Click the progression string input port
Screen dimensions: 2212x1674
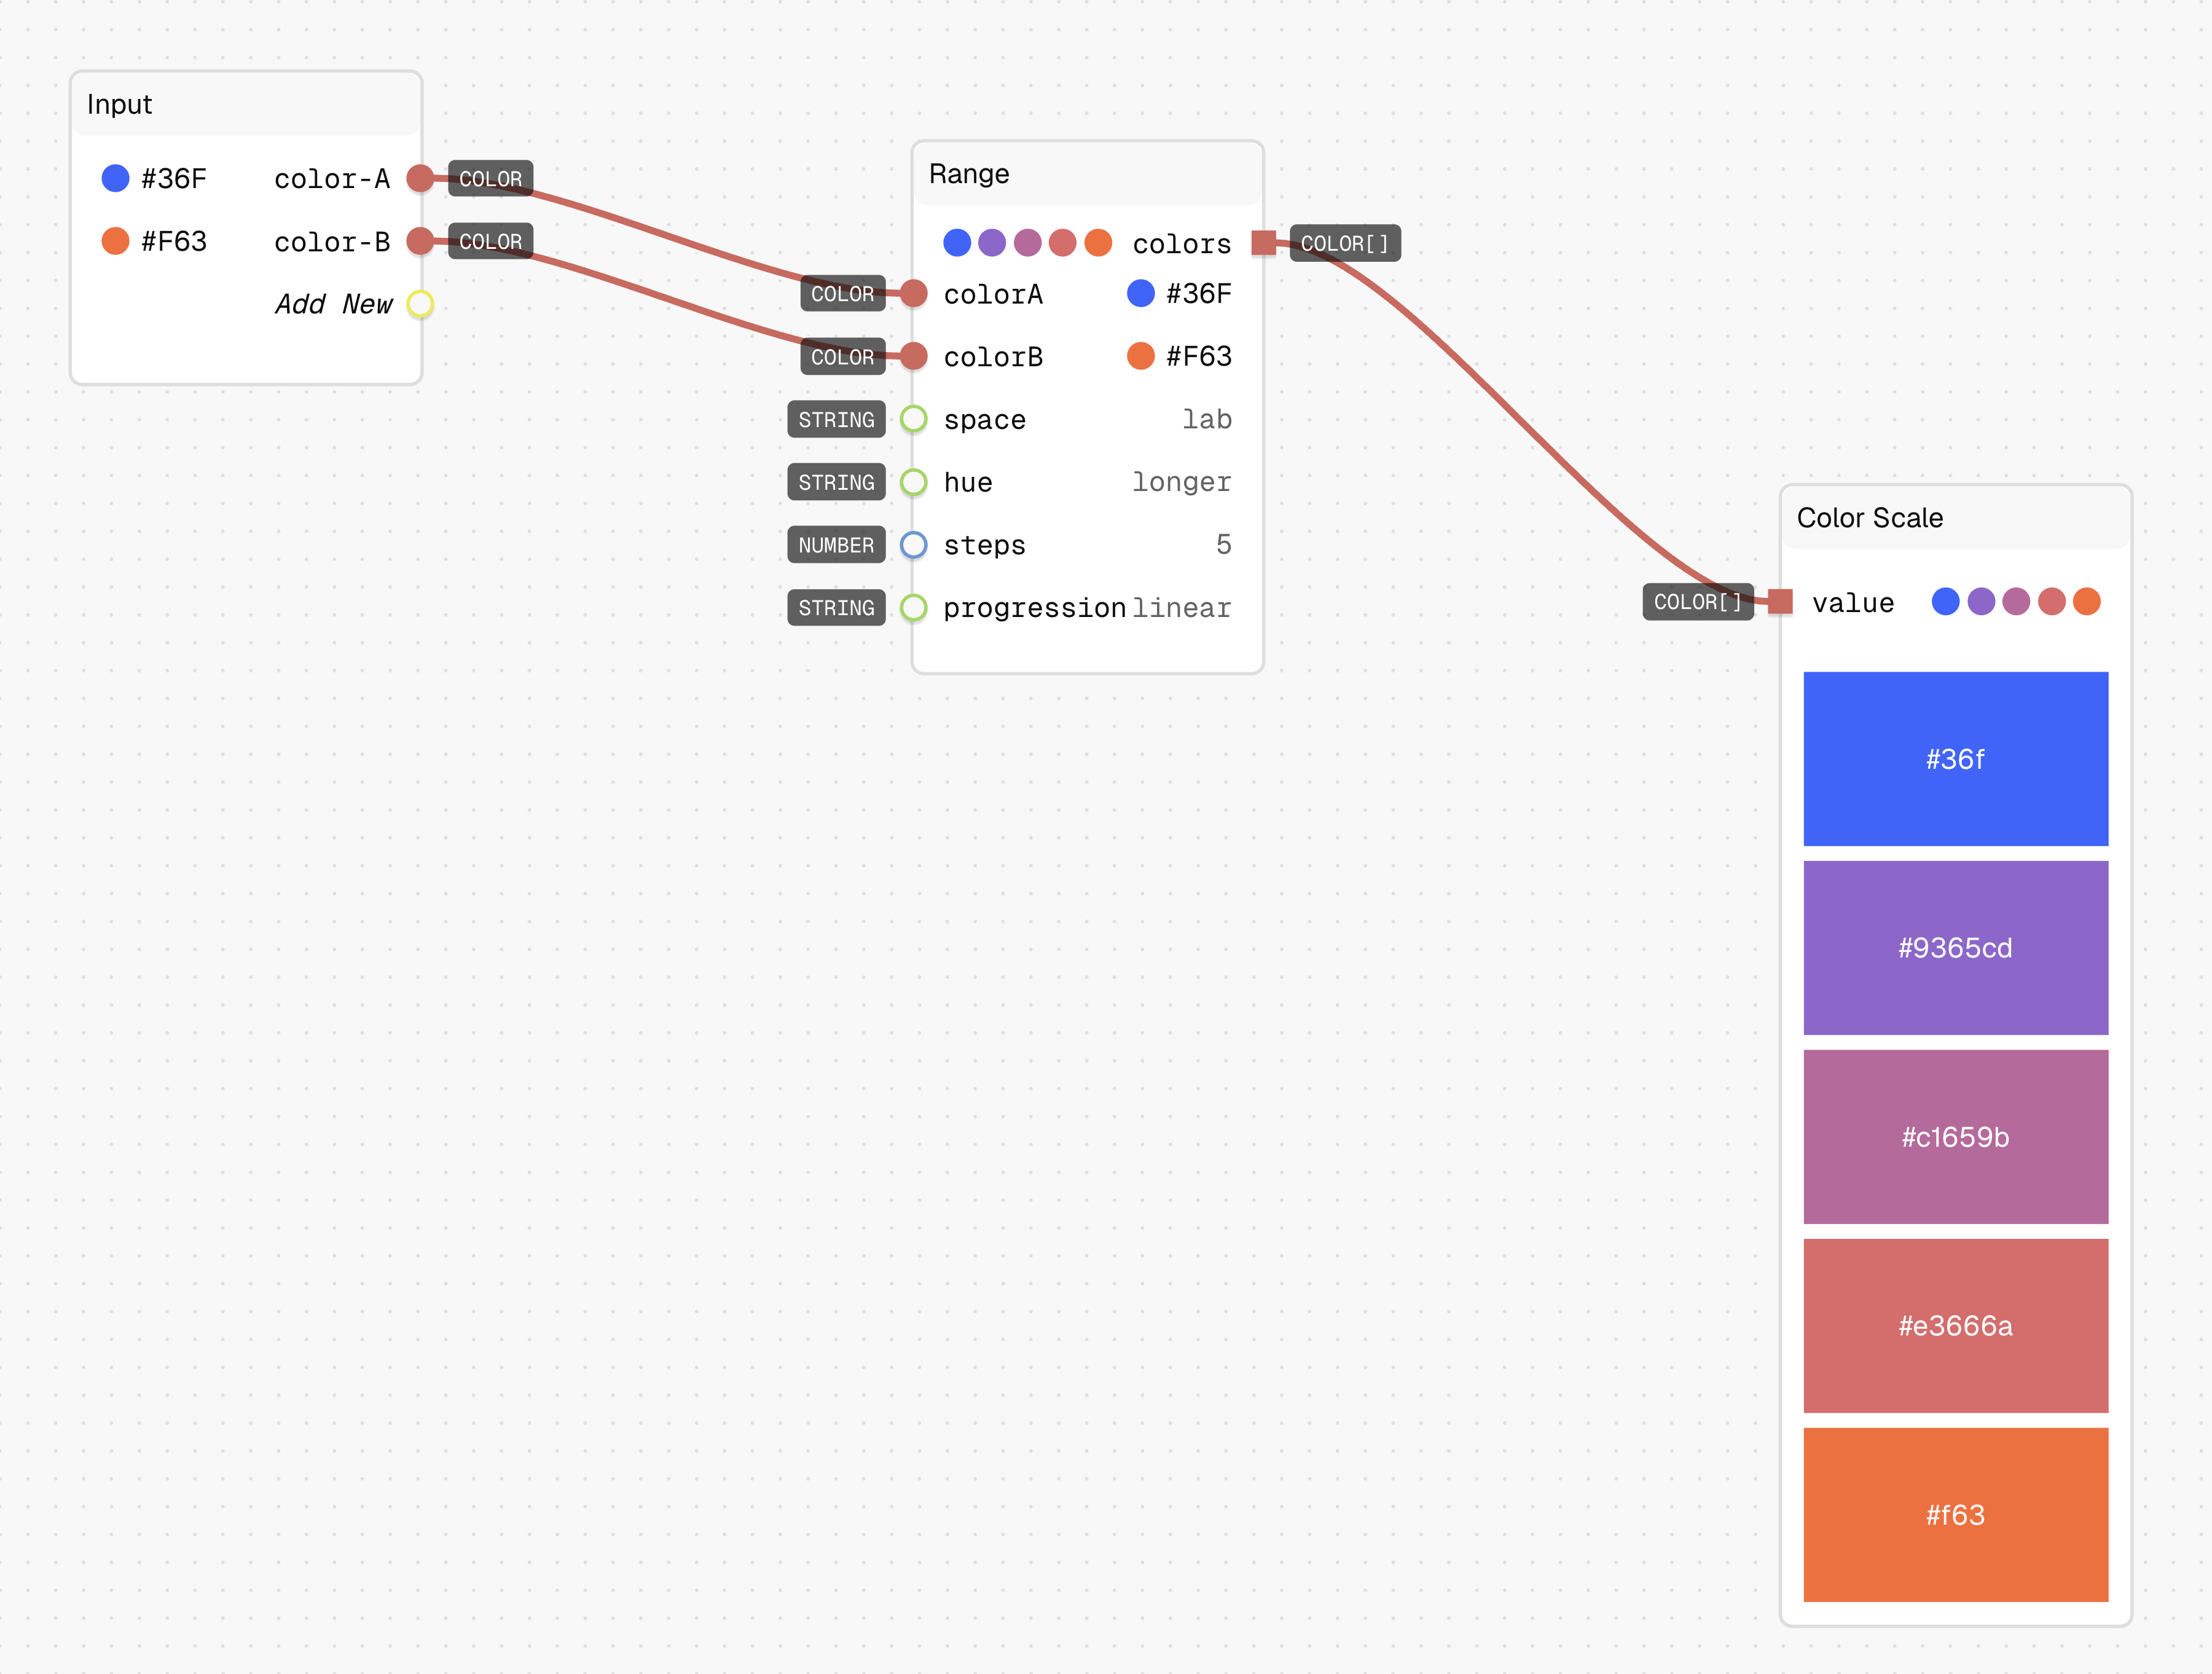pyautogui.click(x=913, y=608)
